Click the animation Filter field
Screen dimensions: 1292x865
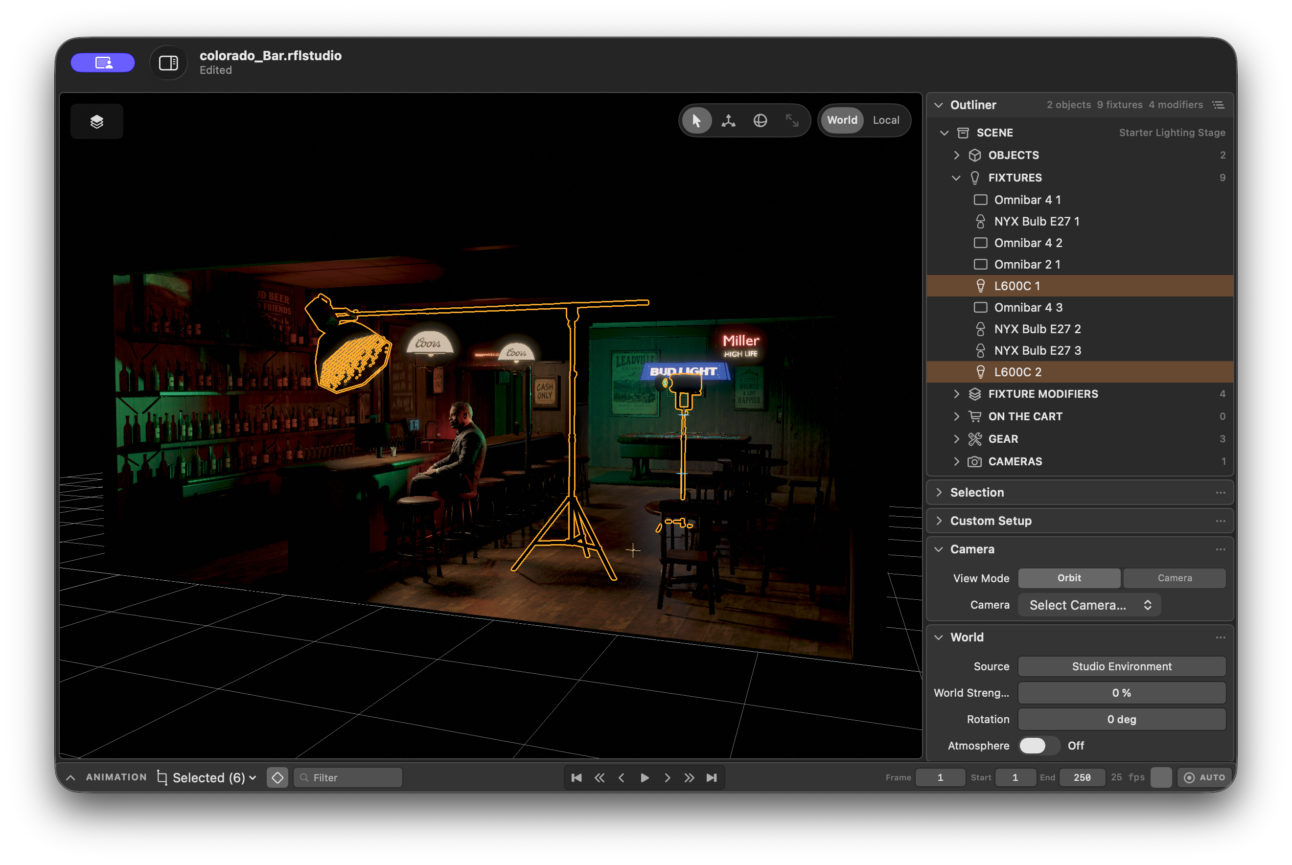click(x=348, y=777)
